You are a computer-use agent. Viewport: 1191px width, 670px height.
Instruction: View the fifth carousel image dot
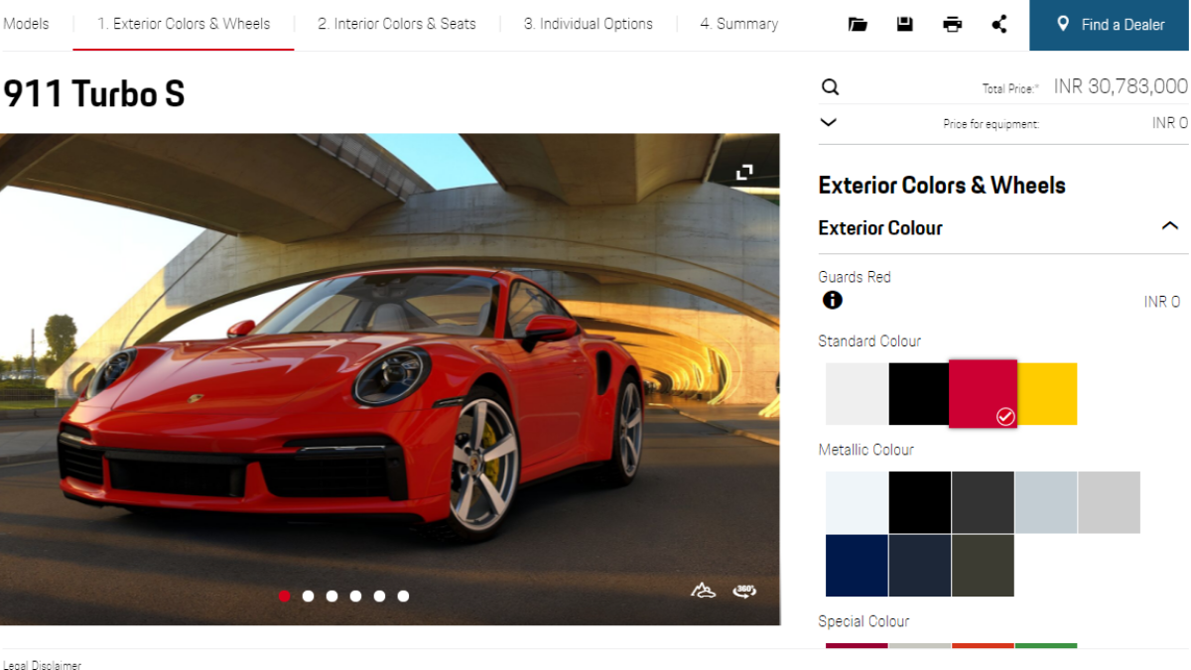(380, 596)
